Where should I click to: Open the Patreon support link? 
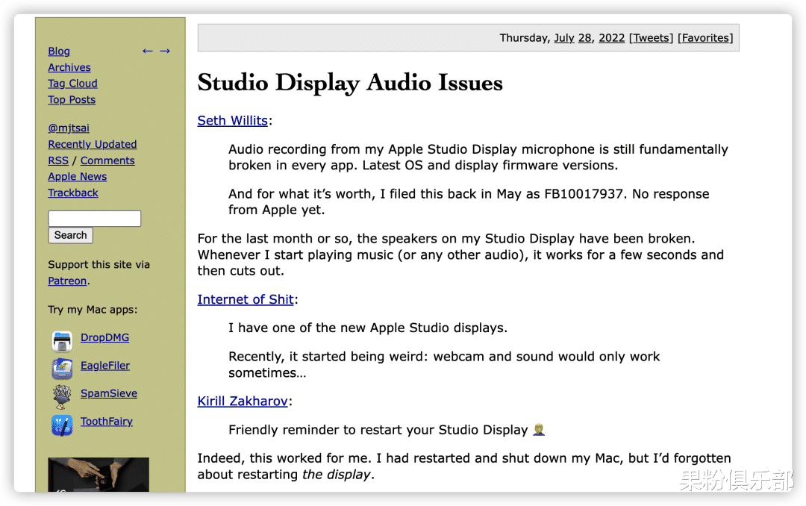pyautogui.click(x=67, y=281)
